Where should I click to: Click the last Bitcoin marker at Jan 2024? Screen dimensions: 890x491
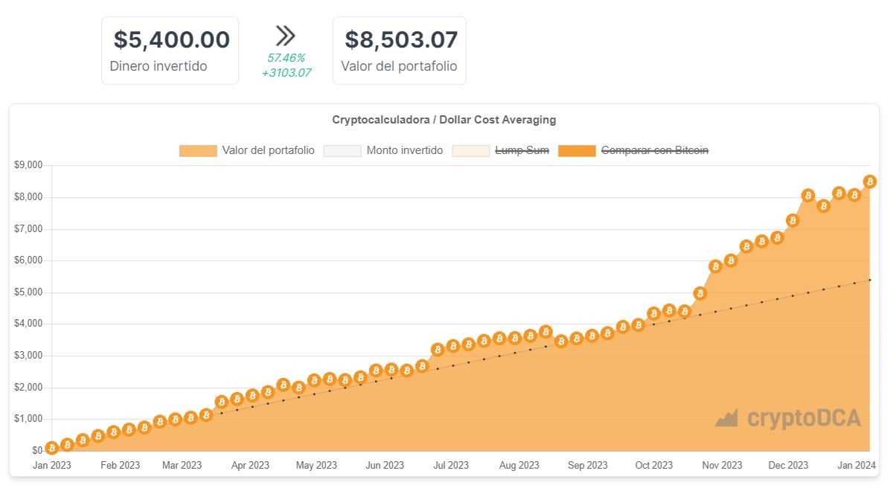pyautogui.click(x=869, y=182)
